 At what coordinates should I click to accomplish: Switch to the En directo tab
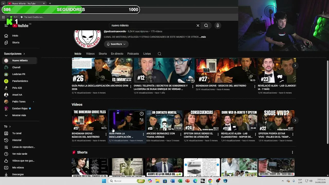point(117,54)
